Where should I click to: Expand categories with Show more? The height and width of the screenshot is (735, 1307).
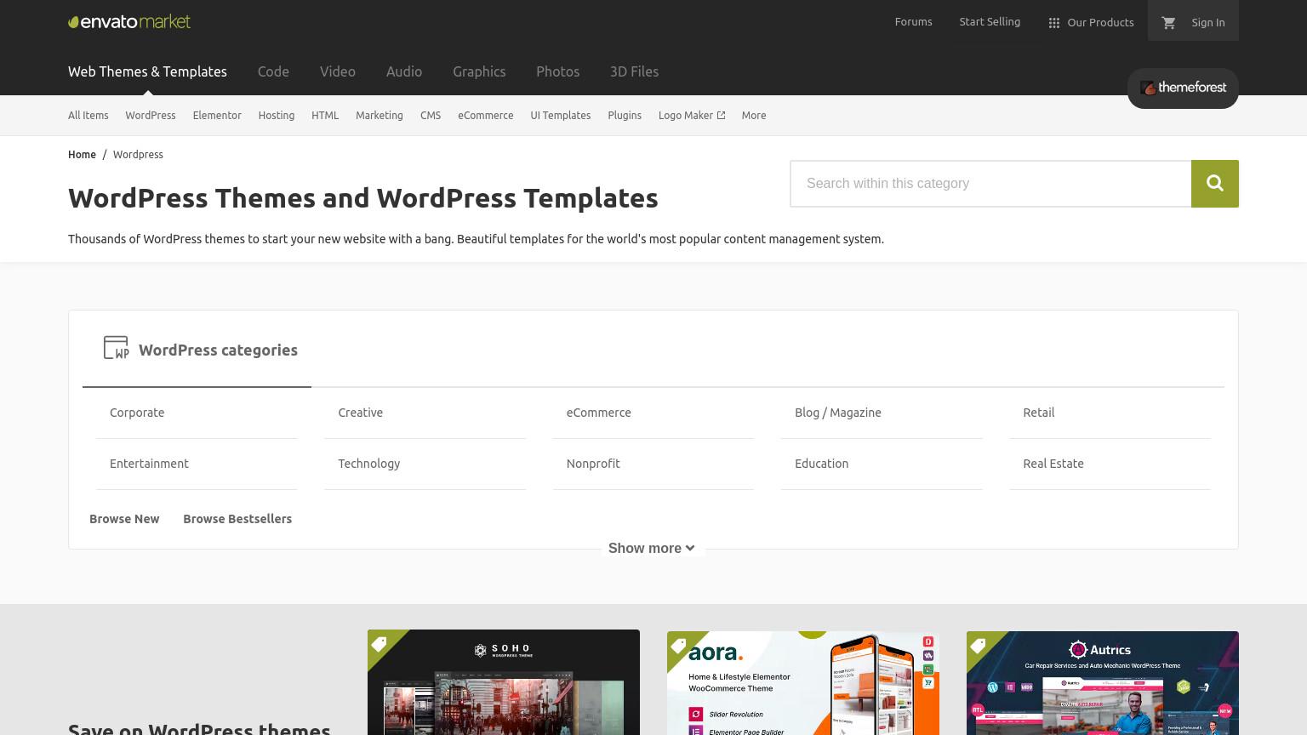tap(652, 549)
